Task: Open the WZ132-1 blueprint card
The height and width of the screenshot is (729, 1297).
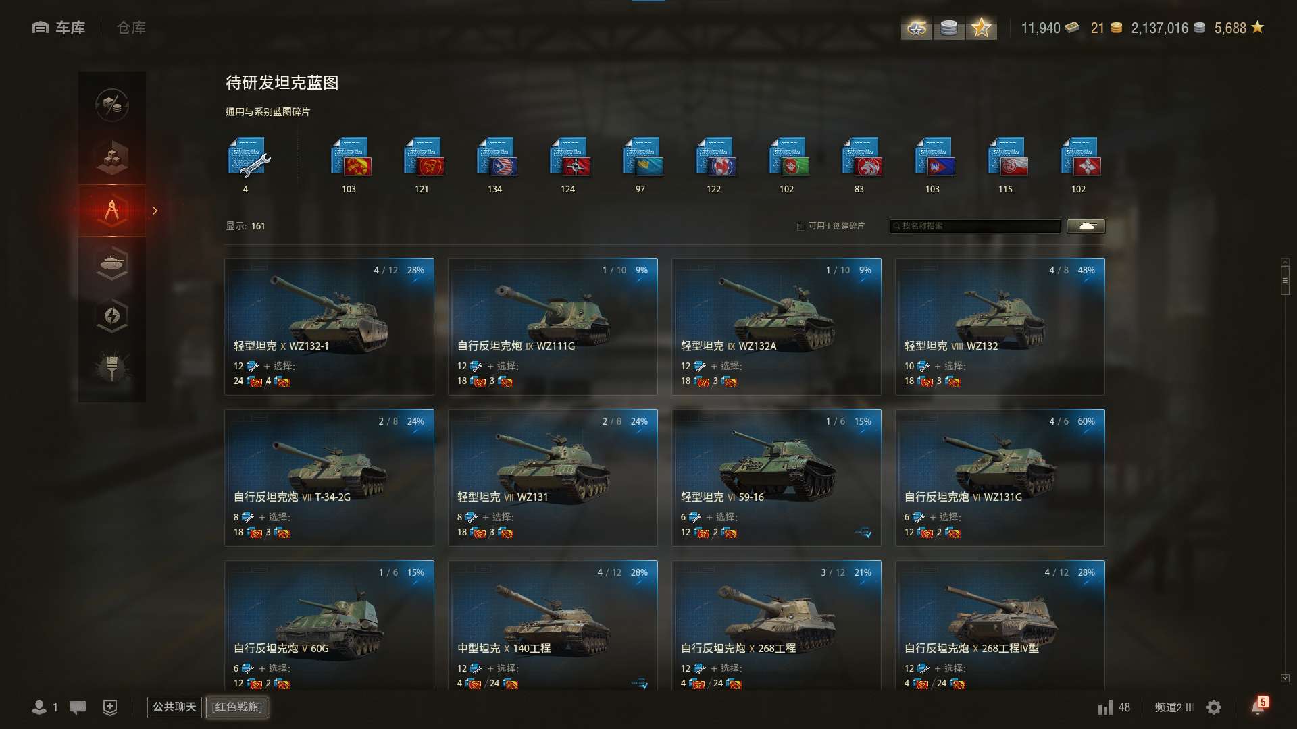Action: tap(329, 327)
